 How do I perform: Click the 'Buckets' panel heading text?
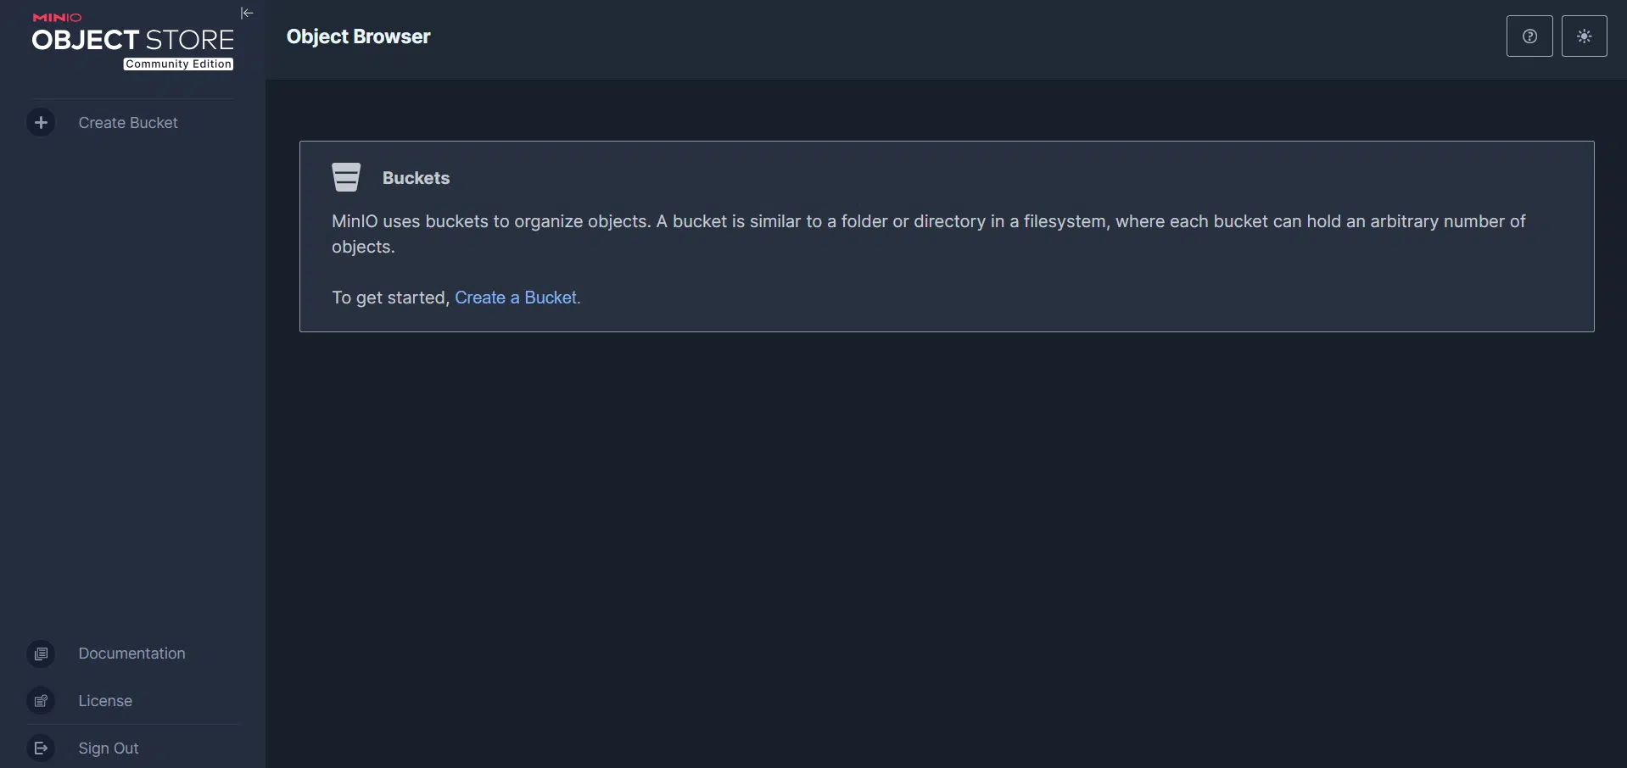tap(416, 178)
